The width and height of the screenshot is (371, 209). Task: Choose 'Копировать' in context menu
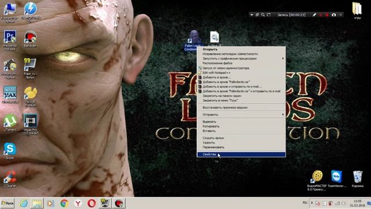point(241,127)
